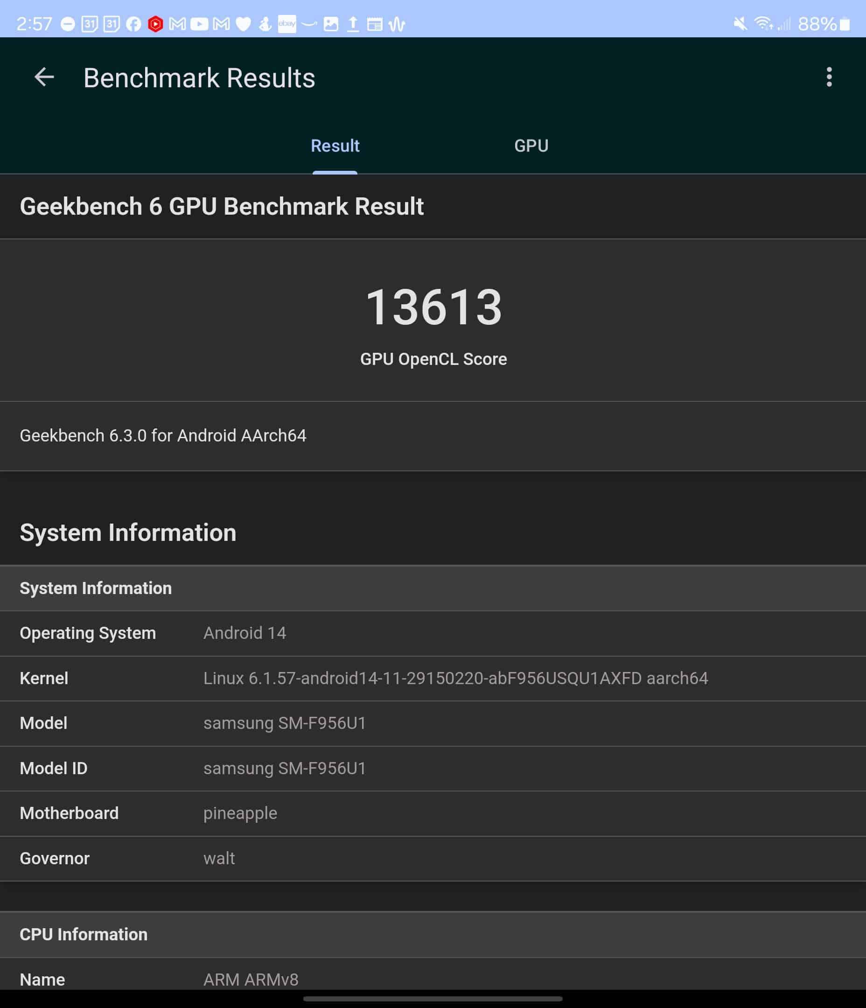Tap the large System Information heading
866x1008 pixels.
[x=128, y=533]
